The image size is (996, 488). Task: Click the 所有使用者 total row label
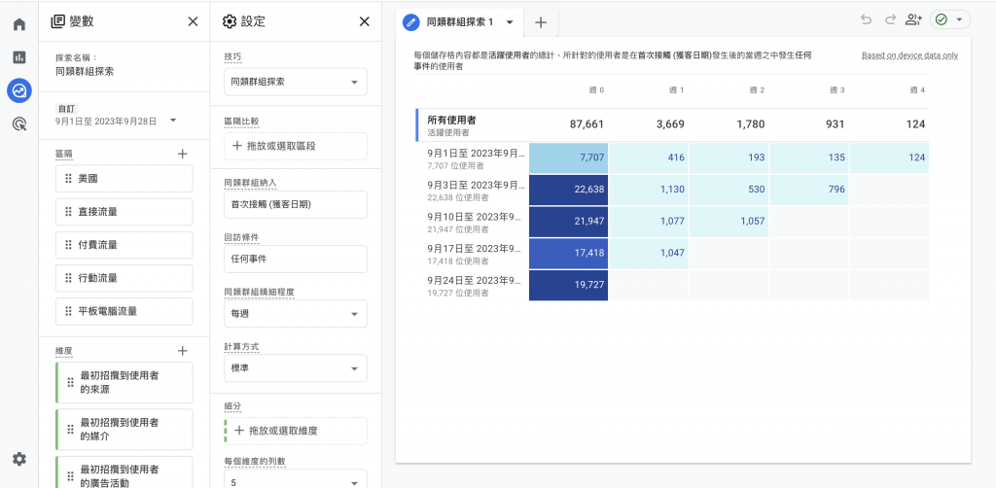(x=451, y=120)
